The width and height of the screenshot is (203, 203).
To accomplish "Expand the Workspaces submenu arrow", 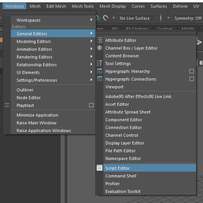I will point(91,20).
